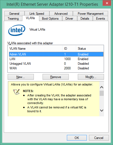Open the Link Speed tab
This screenshot has height=145, width=113.
[x=37, y=14]
